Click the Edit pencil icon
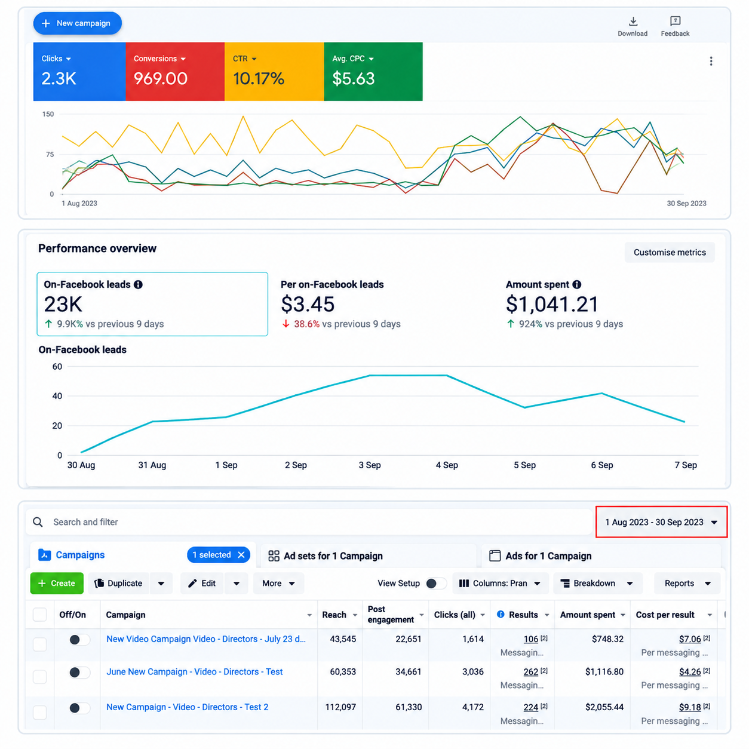Image resolution: width=749 pixels, height=749 pixels. point(192,583)
